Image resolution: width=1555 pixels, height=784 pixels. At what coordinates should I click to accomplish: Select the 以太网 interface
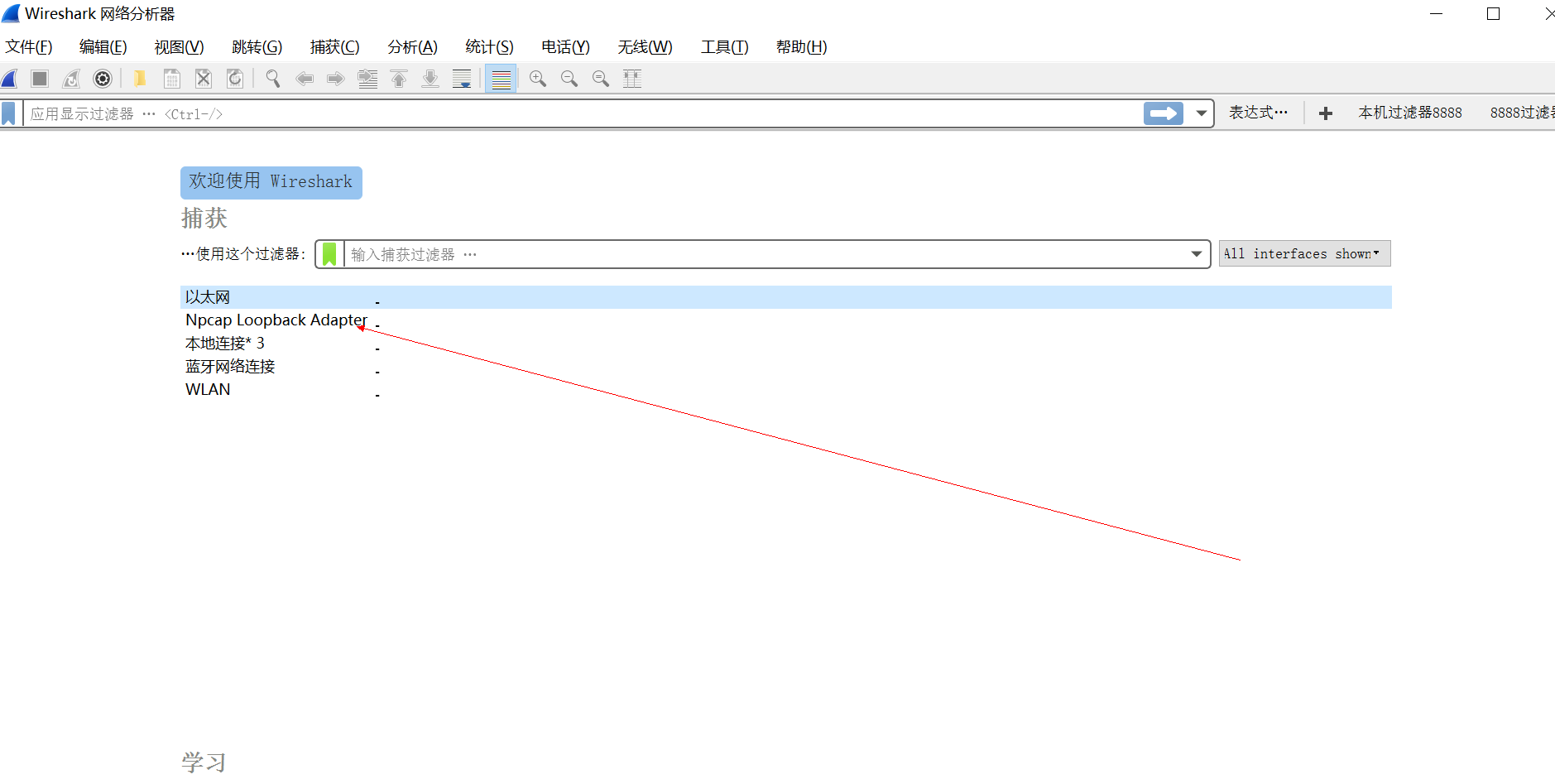(x=786, y=297)
